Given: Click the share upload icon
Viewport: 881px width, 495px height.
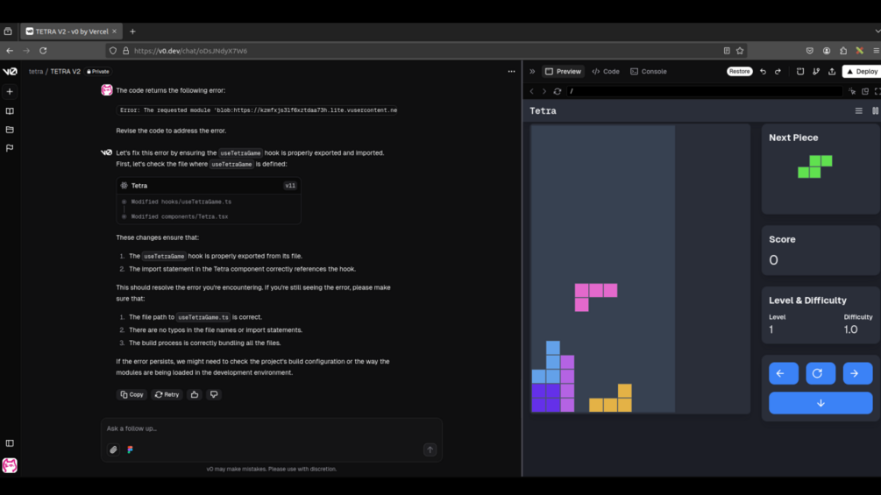Looking at the screenshot, I should pos(832,71).
